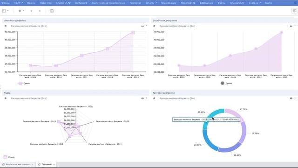Open the layout panel icon in toolbar

pos(4,11)
